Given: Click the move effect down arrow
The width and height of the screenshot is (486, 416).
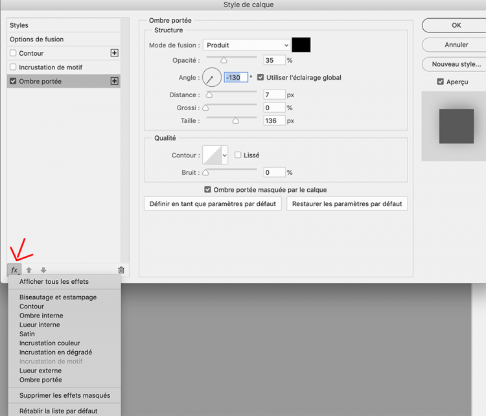Looking at the screenshot, I should click(43, 270).
